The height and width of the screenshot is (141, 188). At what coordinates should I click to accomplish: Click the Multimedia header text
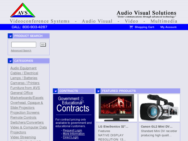[164, 21]
